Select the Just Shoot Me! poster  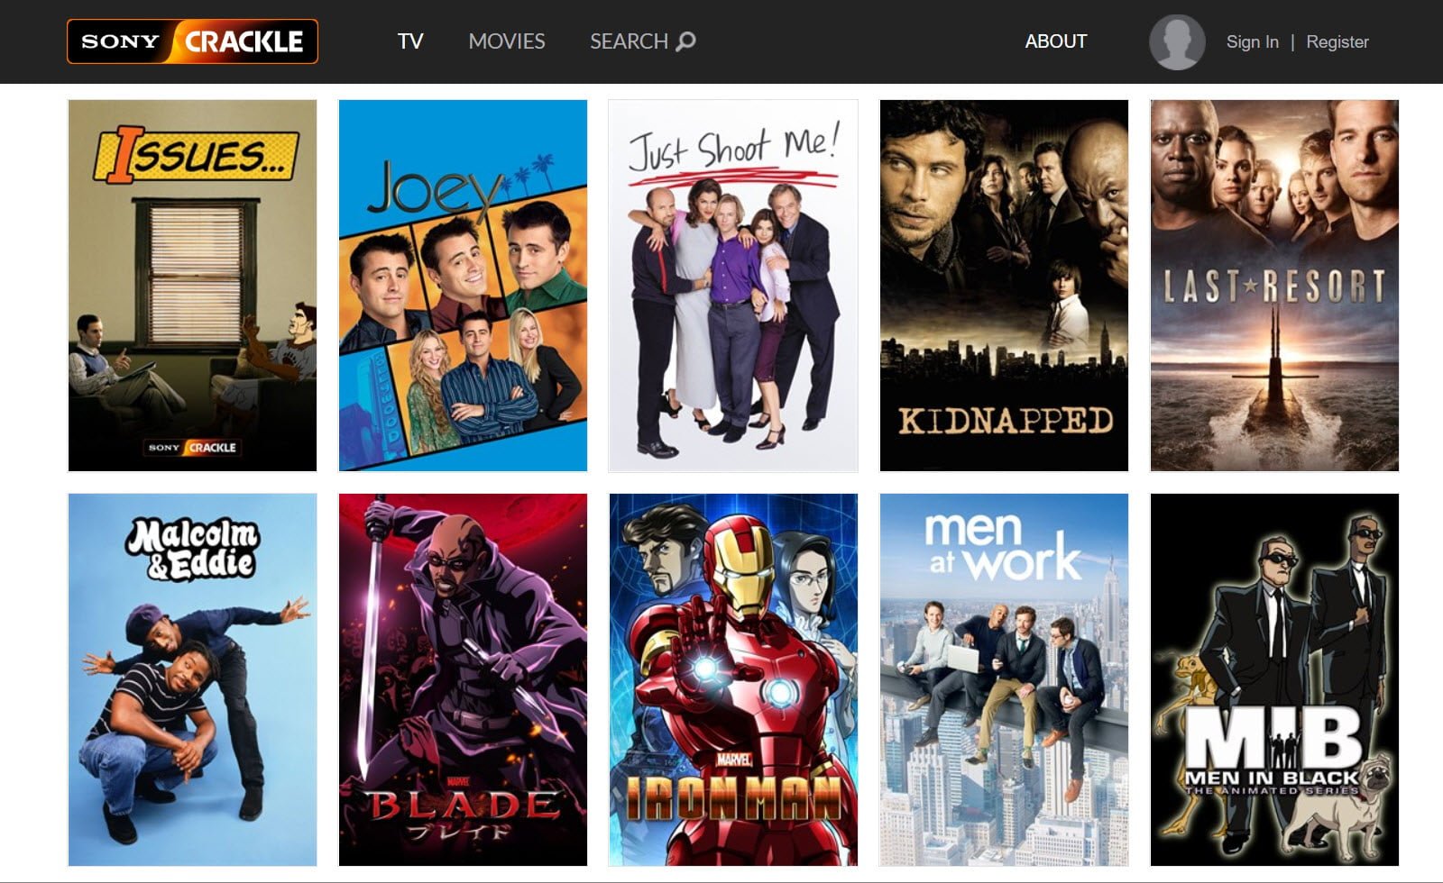(x=733, y=286)
